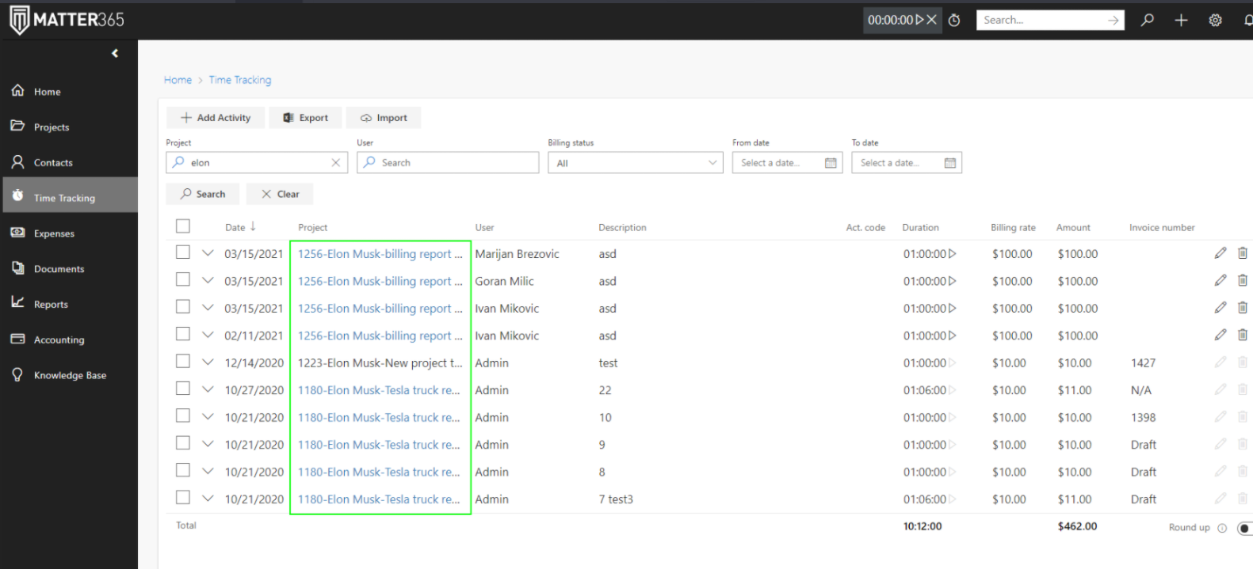This screenshot has width=1253, height=569.
Task: Expand the row with description 8
Action: 208,471
